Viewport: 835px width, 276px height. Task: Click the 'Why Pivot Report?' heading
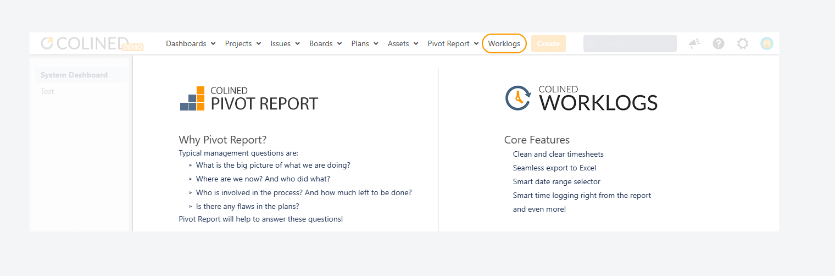click(x=222, y=140)
